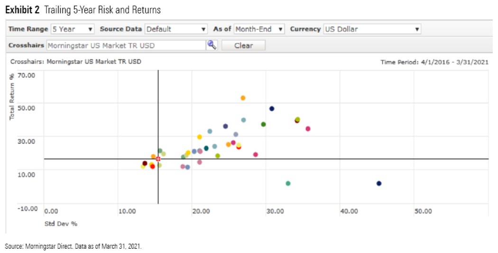Click the Time Period date range text
Screen dimensions: 498x253
[434, 62]
